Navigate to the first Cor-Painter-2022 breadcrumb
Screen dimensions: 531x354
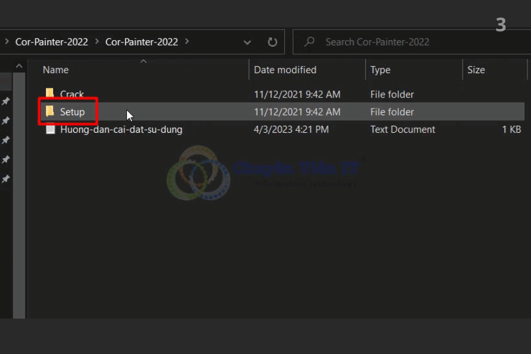[x=51, y=42]
